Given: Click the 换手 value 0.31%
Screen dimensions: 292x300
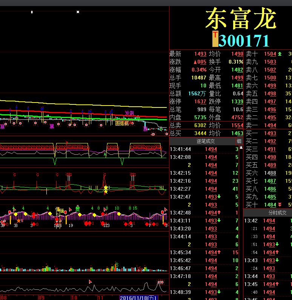Looking at the screenshot, I should 236,62.
